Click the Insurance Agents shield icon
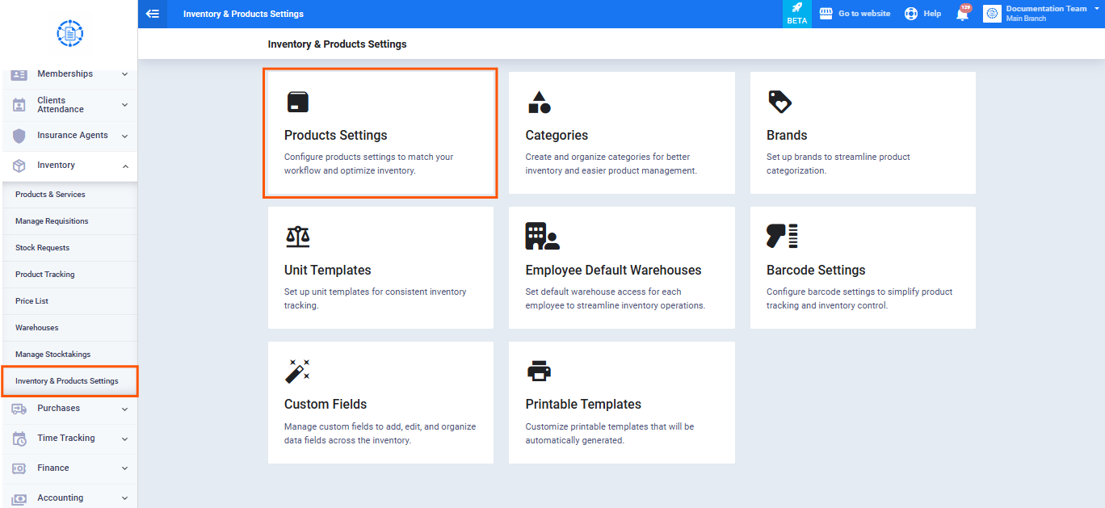 click(19, 136)
